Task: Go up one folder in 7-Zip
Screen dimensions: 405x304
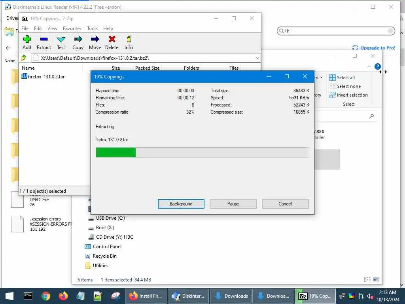Action: click(x=24, y=58)
